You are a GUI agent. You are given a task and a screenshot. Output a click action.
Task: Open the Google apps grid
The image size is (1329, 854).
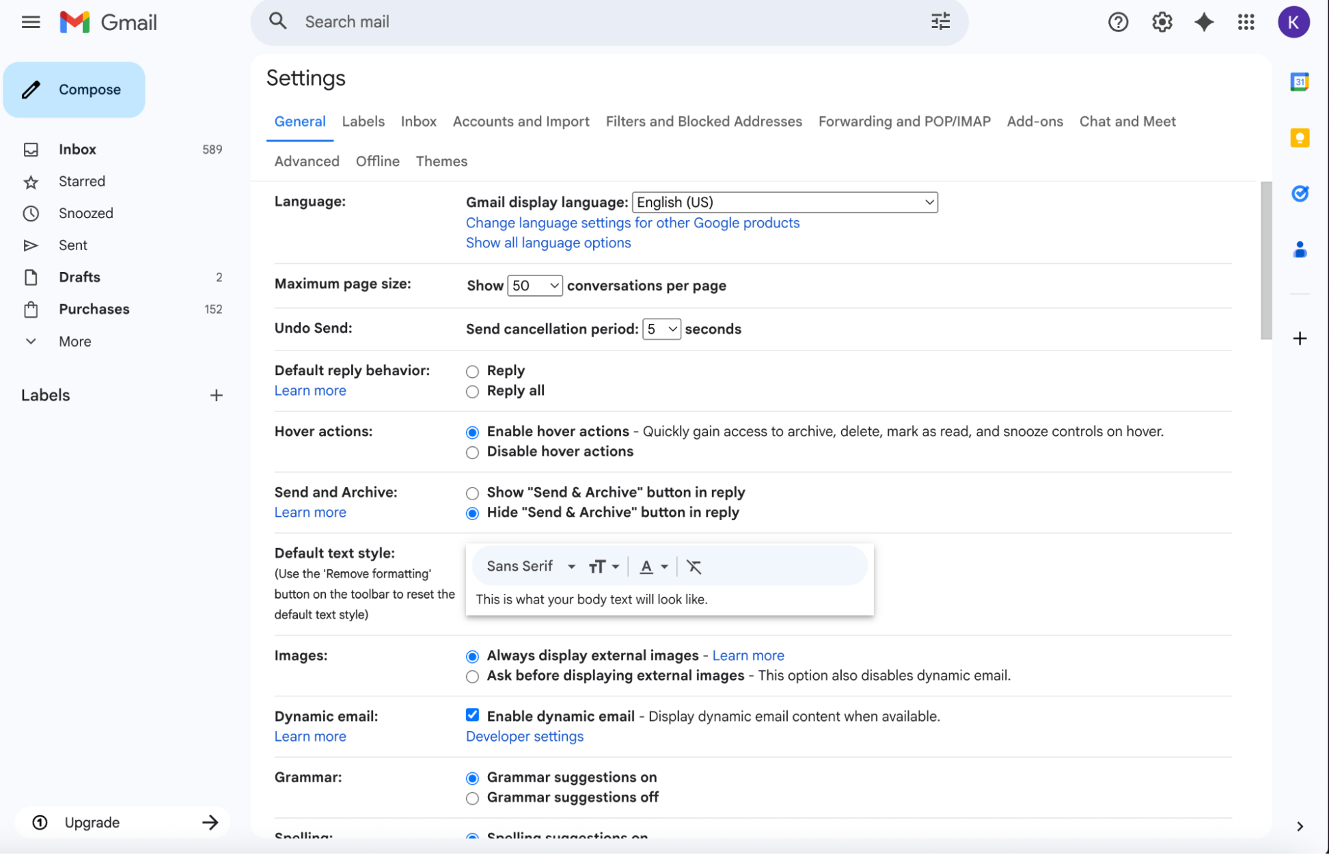(x=1246, y=21)
